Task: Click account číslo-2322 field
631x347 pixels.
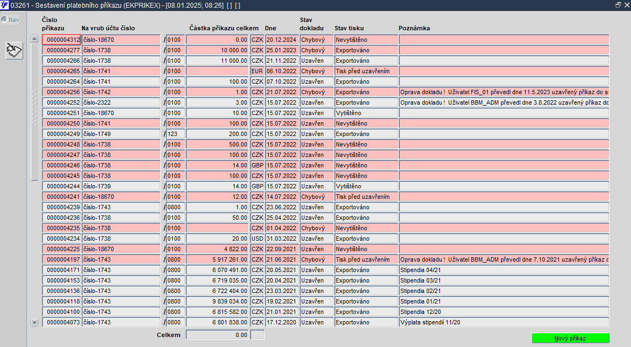Action: pos(121,102)
